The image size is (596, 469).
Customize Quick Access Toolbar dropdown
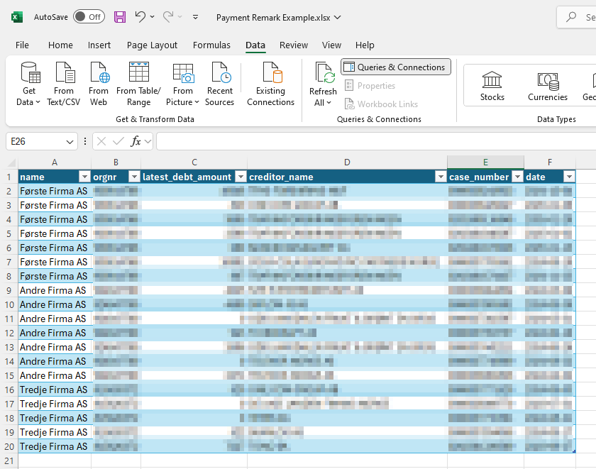coord(195,17)
